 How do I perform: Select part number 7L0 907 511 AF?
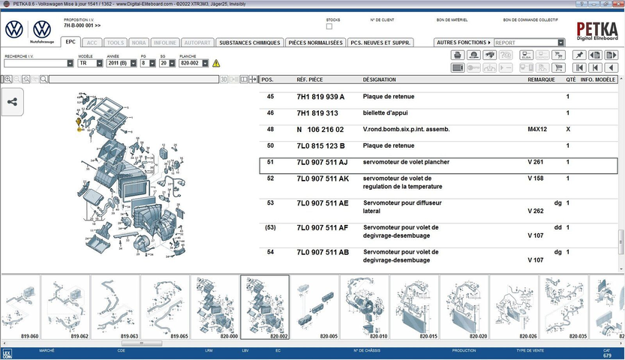pos(323,228)
